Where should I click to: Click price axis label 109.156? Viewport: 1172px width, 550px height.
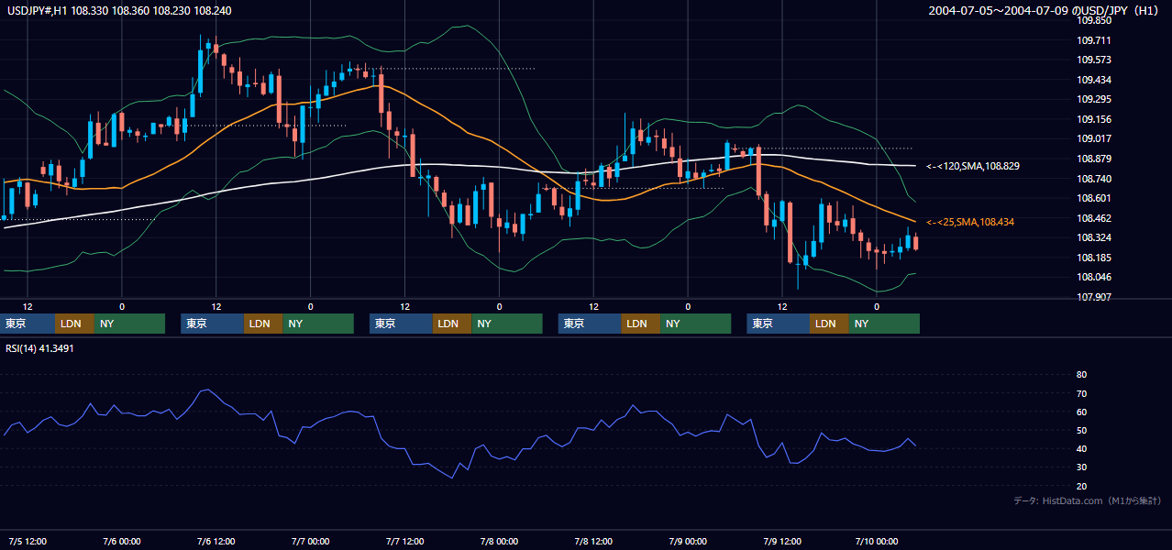(x=1094, y=119)
